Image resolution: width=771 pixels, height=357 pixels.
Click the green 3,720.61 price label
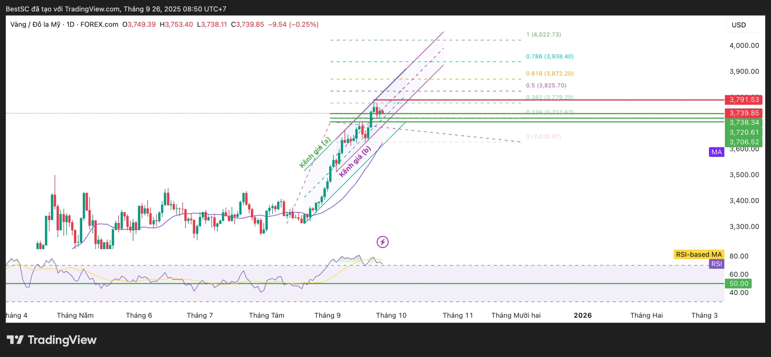(x=744, y=132)
